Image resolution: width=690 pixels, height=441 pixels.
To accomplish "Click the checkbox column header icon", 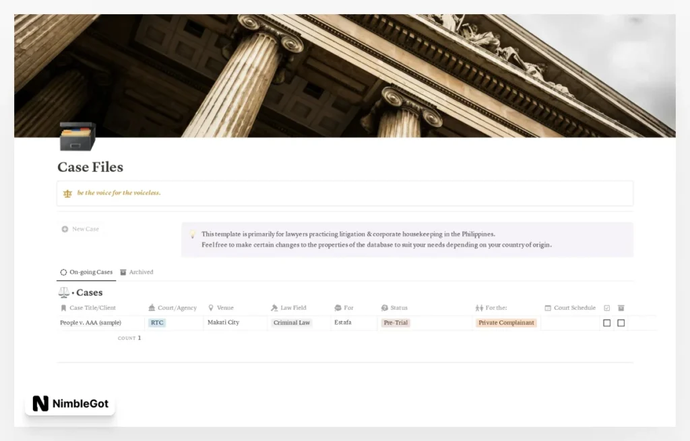I will click(606, 308).
